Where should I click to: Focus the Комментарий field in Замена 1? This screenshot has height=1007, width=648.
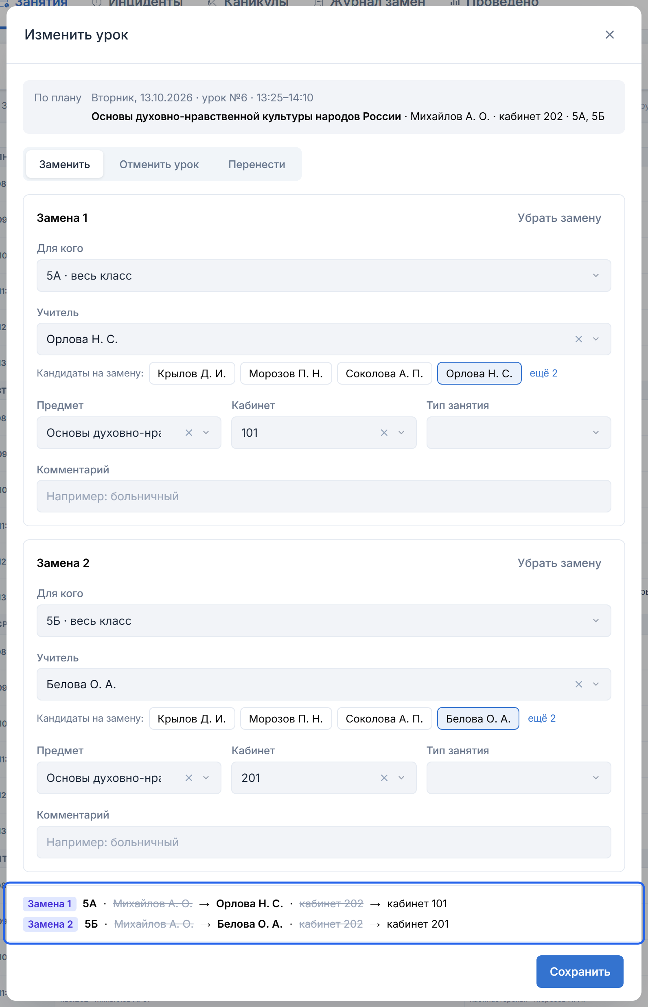(324, 496)
